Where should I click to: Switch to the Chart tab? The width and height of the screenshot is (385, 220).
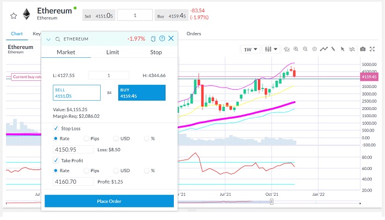pos(16,34)
